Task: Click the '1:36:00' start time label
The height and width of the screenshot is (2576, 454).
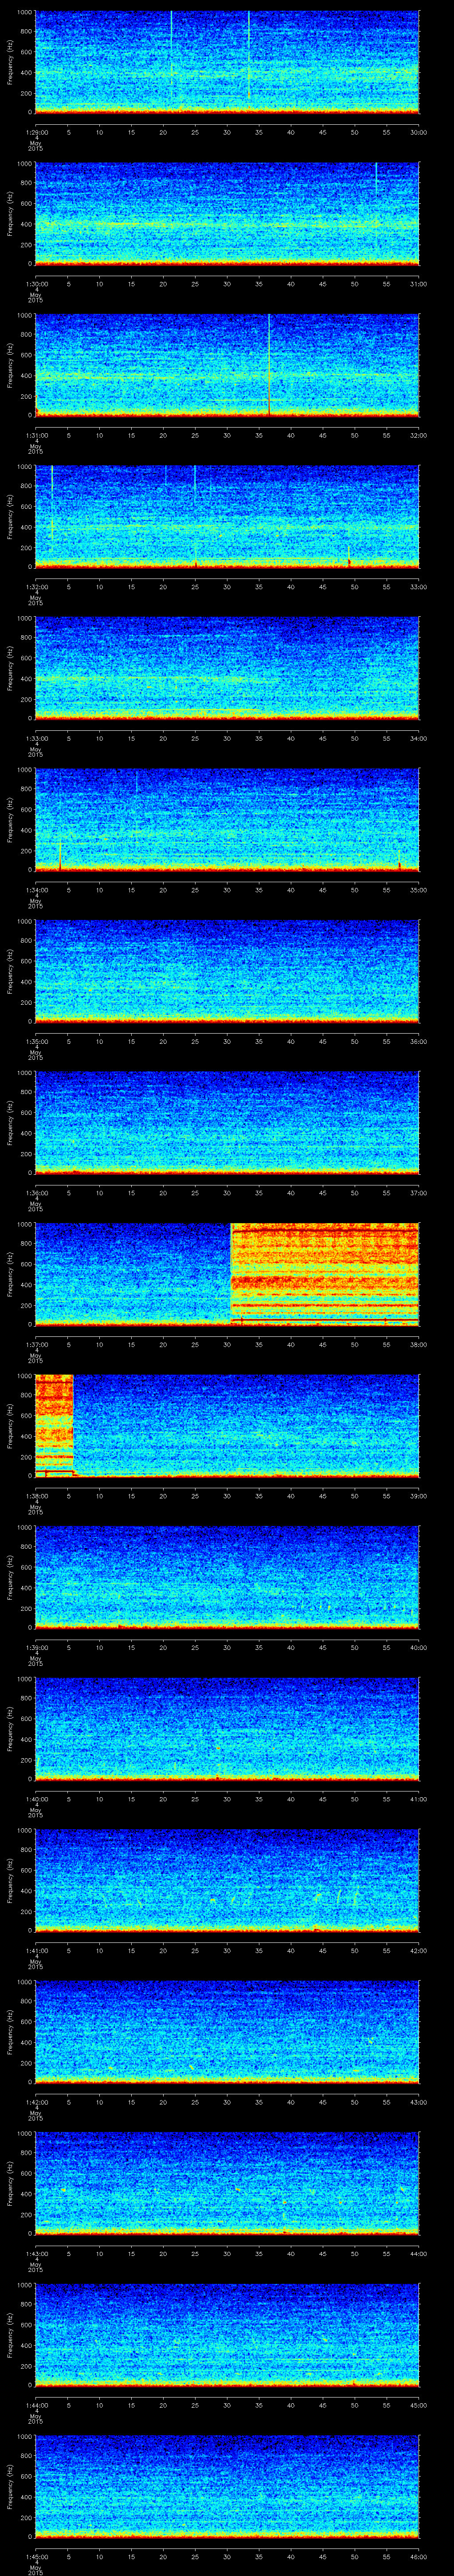Action: (36, 1193)
